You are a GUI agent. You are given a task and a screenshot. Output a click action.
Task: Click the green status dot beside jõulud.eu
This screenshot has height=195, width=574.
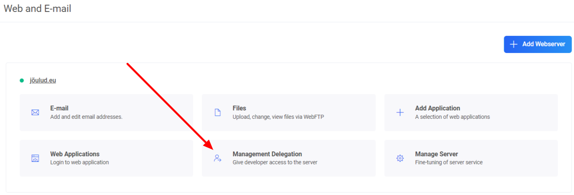[x=22, y=81]
